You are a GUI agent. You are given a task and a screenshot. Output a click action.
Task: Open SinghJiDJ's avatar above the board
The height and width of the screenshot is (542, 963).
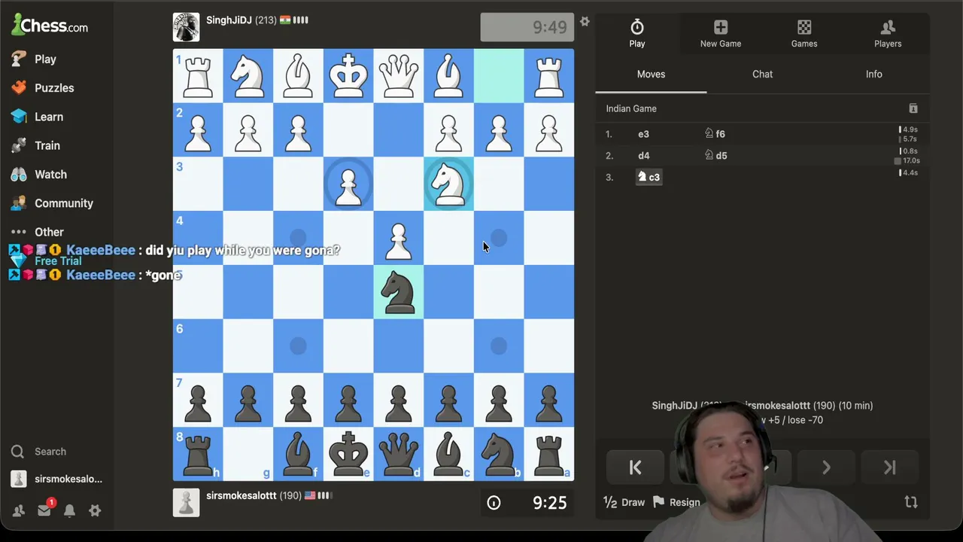tap(186, 27)
